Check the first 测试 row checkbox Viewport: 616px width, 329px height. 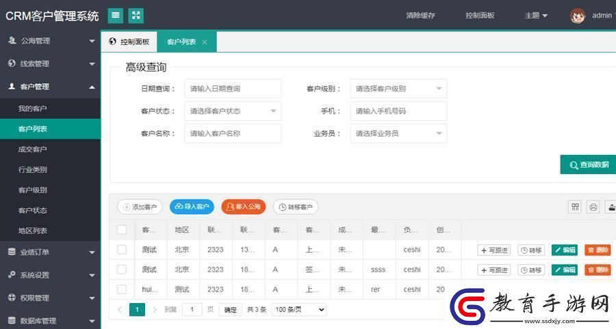122,250
